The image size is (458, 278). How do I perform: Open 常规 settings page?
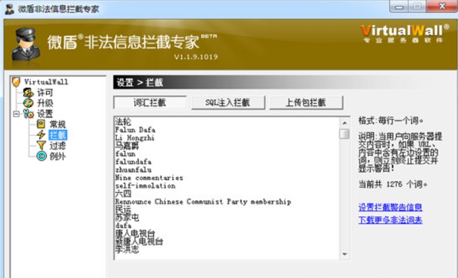point(57,125)
